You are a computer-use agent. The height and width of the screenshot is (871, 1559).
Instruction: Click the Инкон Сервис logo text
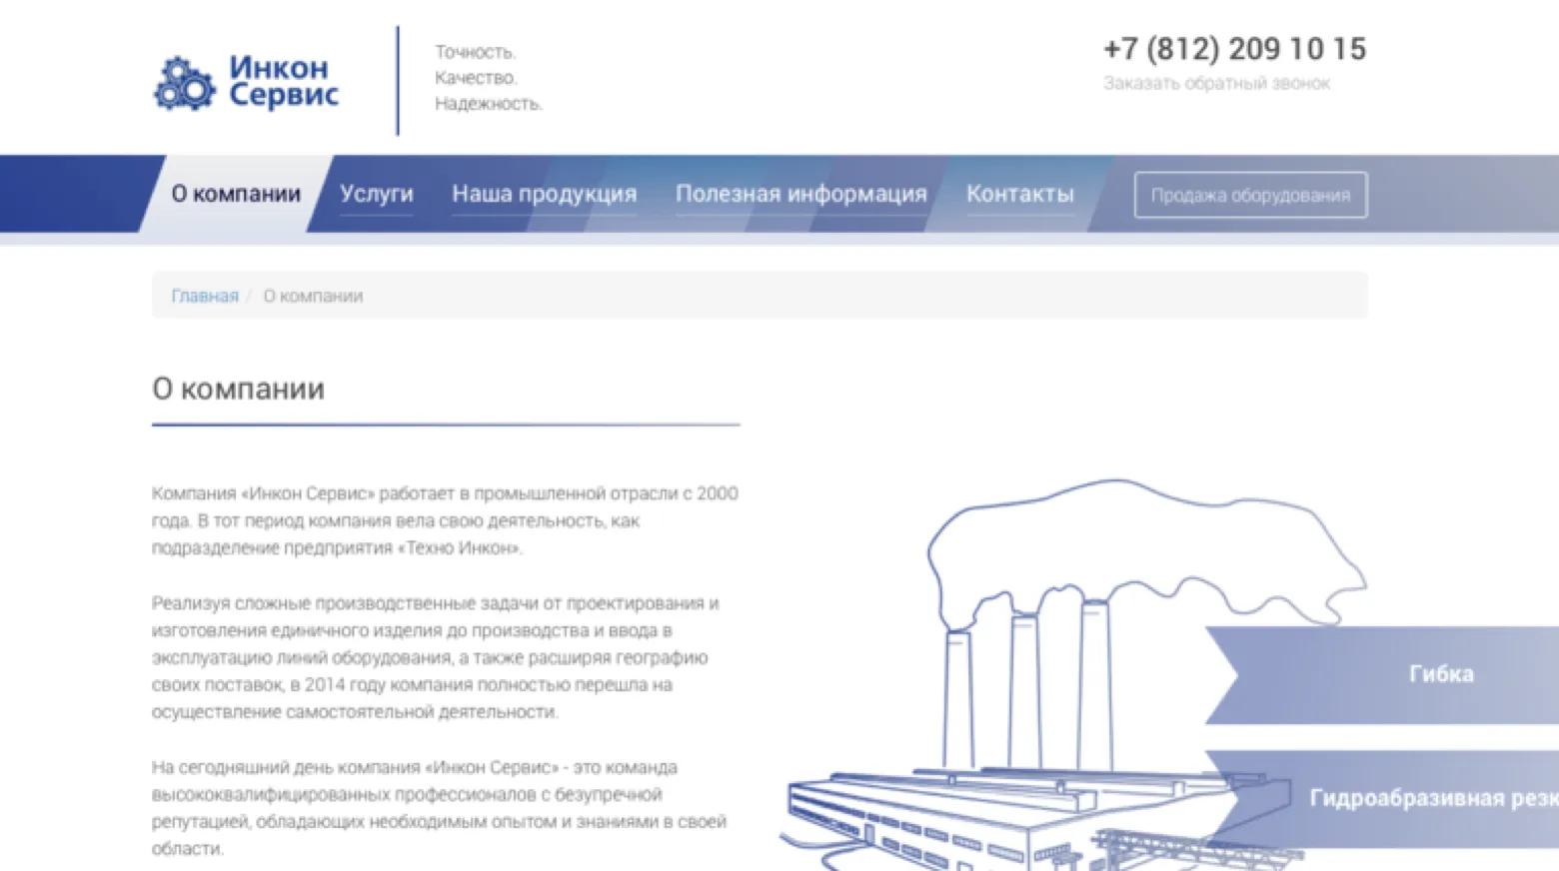[284, 81]
